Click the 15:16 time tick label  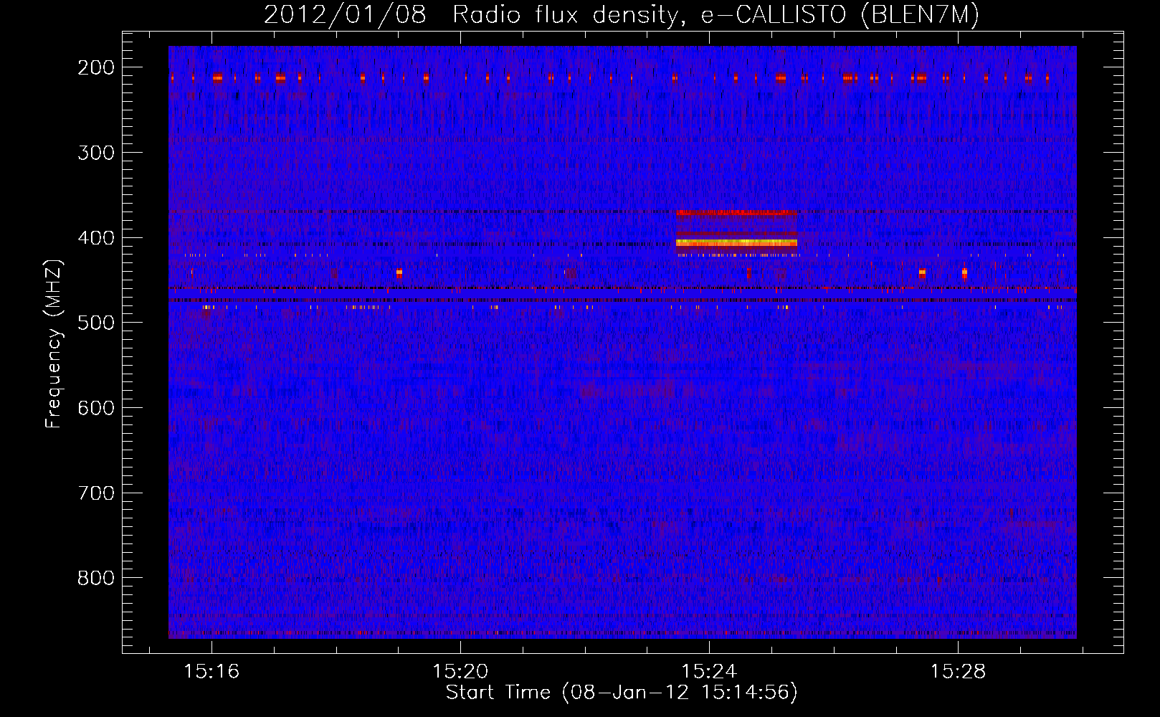211,672
